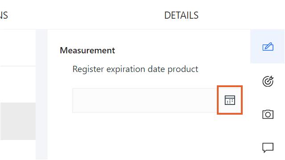Open the camera photo panel
285x160 pixels.
click(x=268, y=114)
